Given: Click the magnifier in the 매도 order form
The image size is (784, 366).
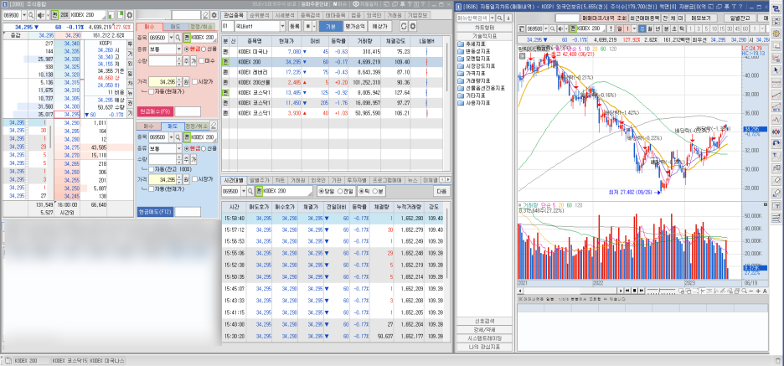Looking at the screenshot, I should click(178, 137).
